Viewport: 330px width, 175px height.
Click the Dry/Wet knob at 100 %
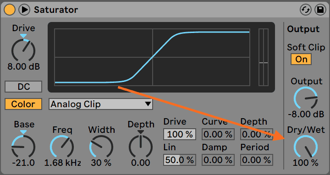[306, 147]
